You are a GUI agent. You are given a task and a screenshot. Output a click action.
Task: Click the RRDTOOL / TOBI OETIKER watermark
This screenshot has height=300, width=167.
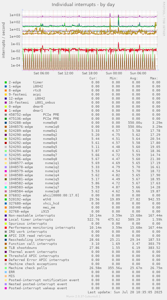(164, 19)
